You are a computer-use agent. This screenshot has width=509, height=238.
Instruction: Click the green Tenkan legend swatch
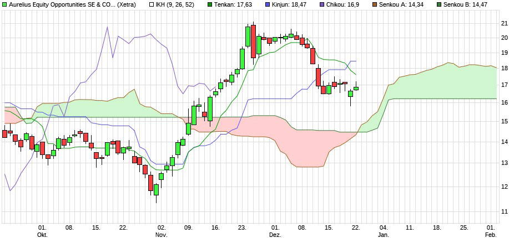point(210,5)
